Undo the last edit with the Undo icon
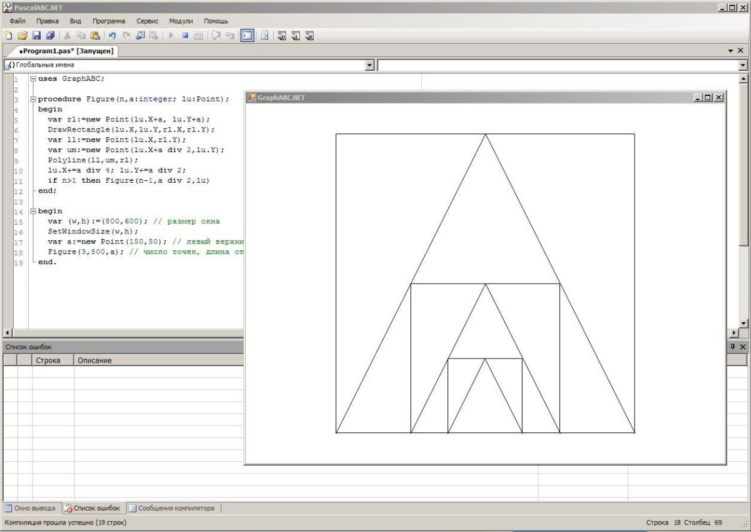Image resolution: width=751 pixels, height=532 pixels. pyautogui.click(x=113, y=36)
